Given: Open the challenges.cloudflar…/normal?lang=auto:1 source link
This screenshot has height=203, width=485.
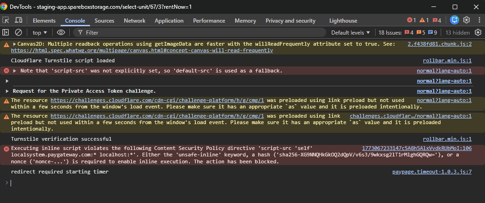Looking at the screenshot, I should point(411,116).
